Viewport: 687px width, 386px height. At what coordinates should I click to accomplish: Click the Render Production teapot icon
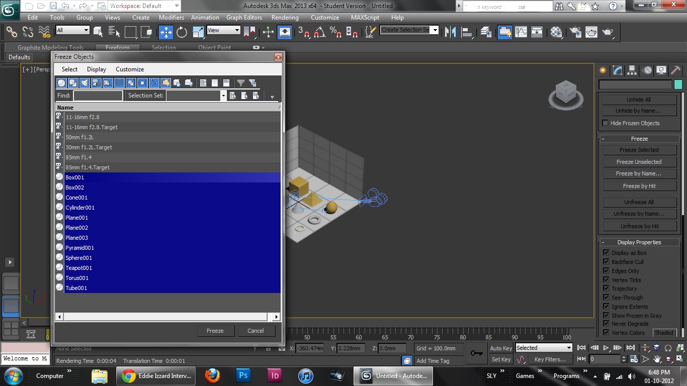click(x=608, y=32)
